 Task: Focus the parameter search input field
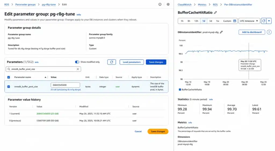pyautogui.click(x=43, y=69)
